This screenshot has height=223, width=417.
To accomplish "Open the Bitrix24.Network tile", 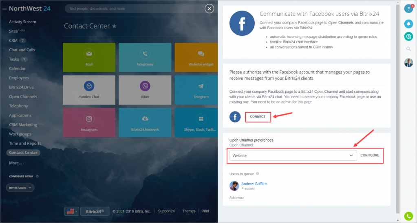I will [x=145, y=122].
